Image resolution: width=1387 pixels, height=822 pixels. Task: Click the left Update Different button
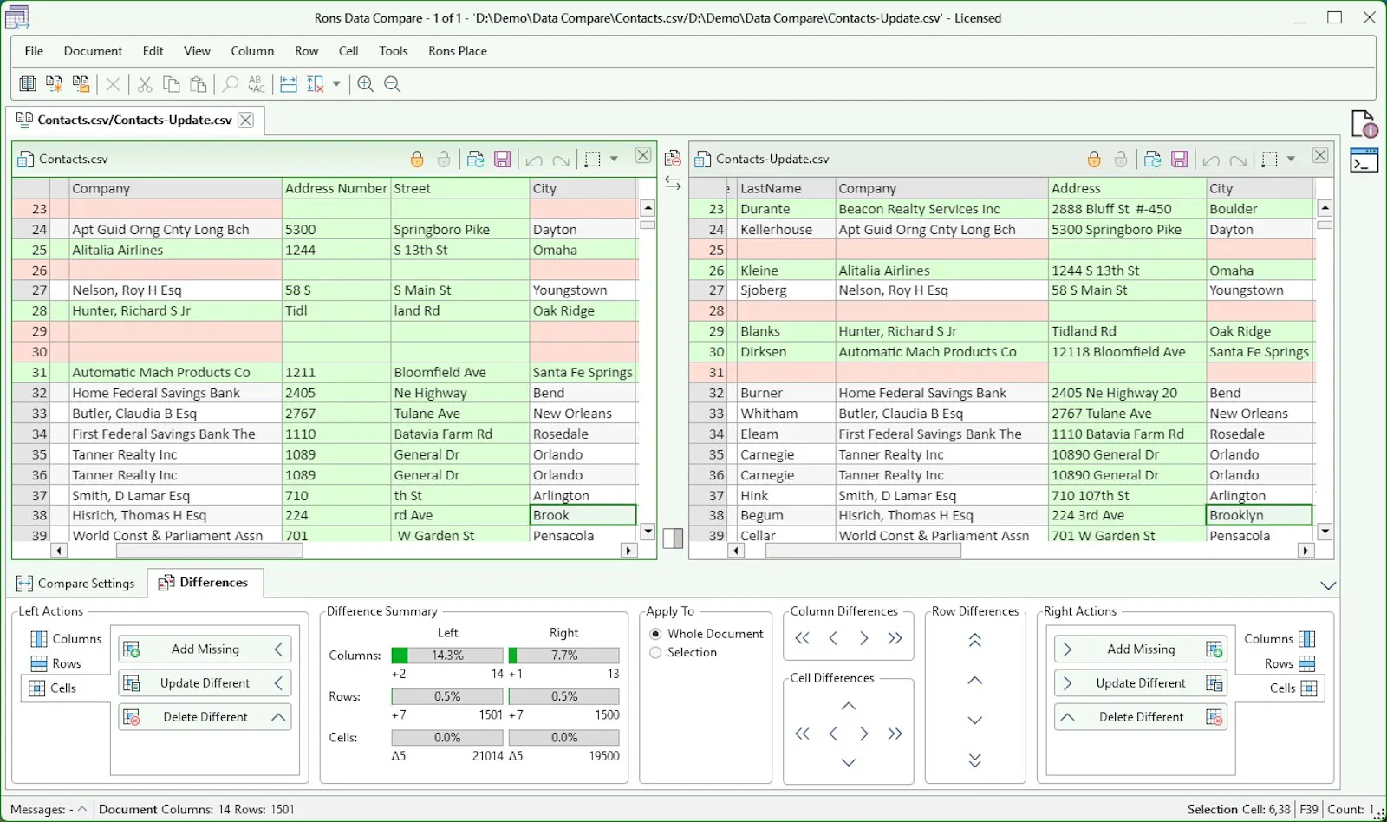coord(205,683)
